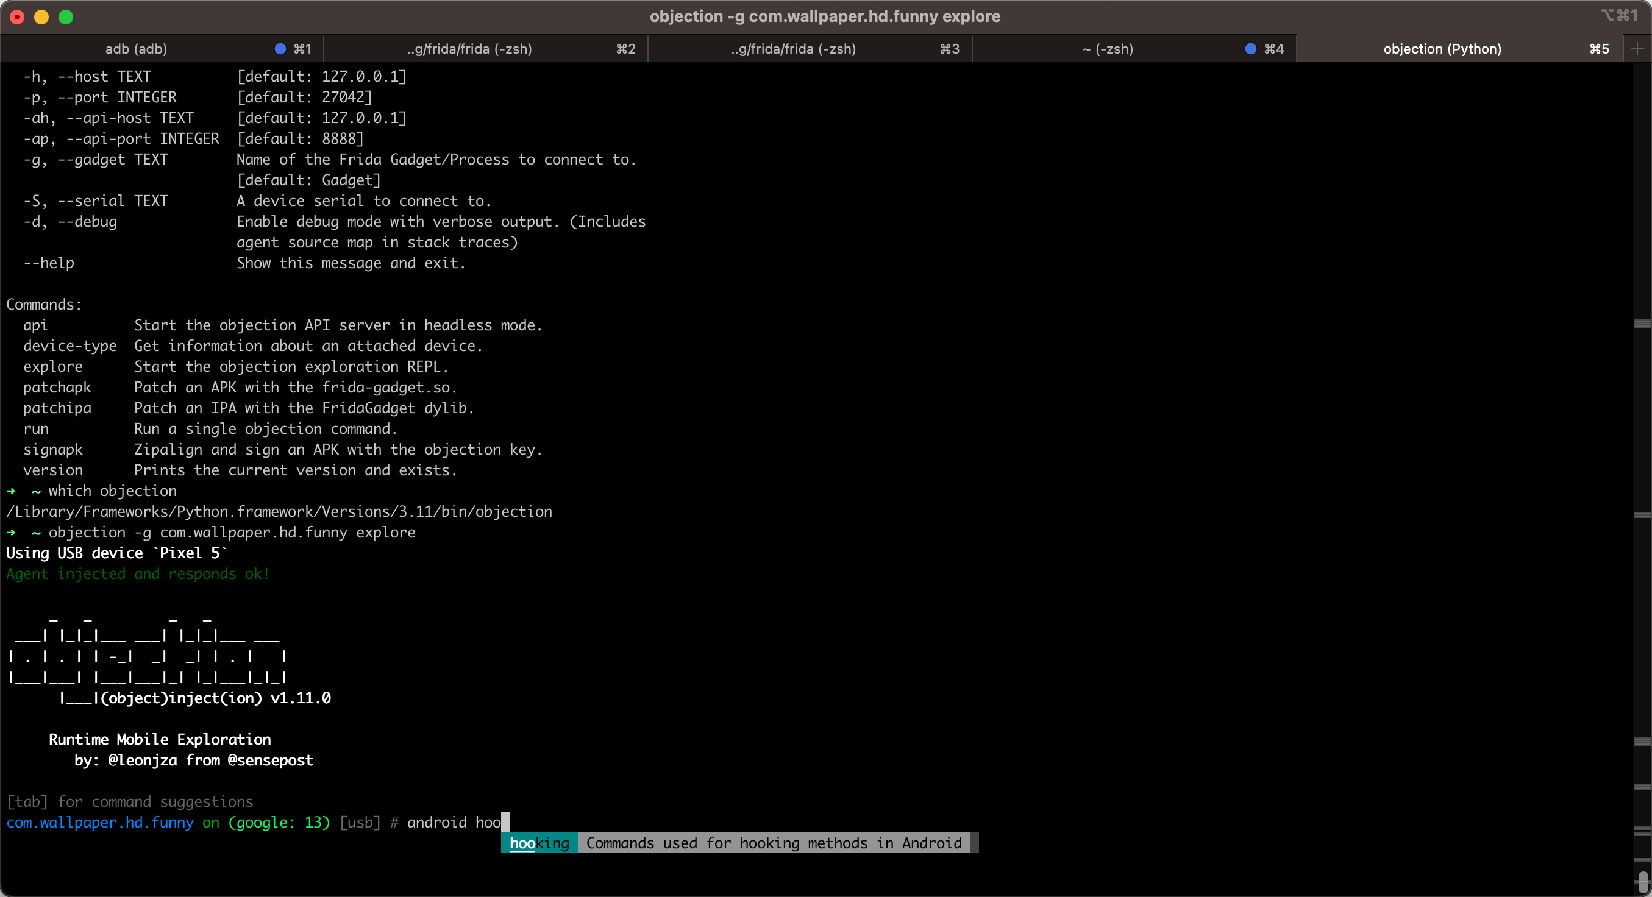
Task: Choose the 'hooking' autocomplete suggestion
Action: point(539,843)
